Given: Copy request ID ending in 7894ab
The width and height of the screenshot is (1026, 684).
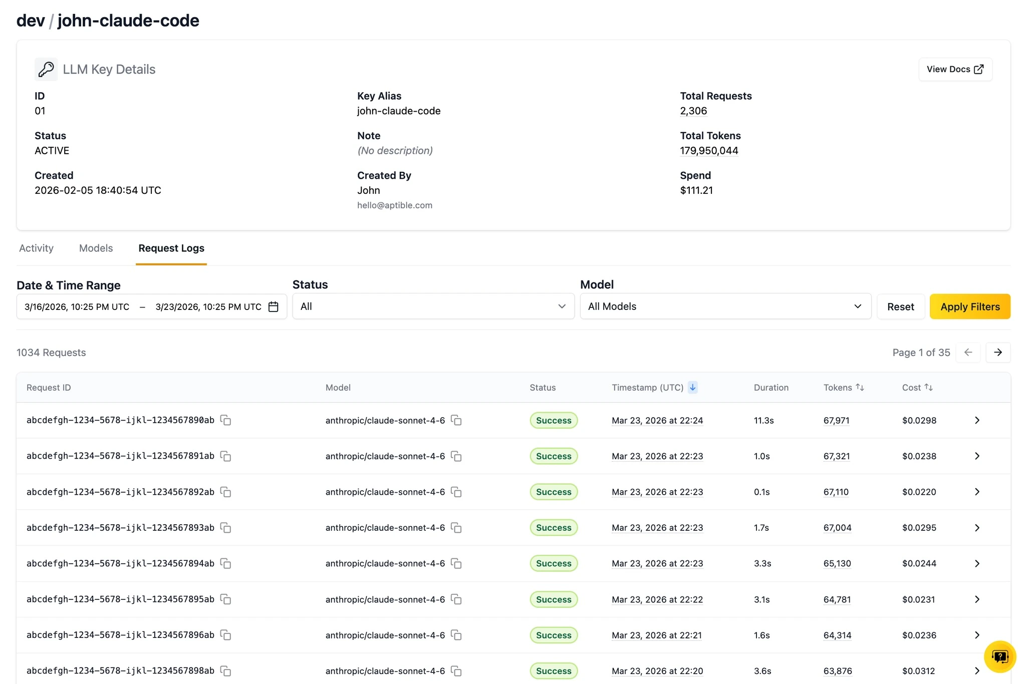Looking at the screenshot, I should (x=226, y=563).
